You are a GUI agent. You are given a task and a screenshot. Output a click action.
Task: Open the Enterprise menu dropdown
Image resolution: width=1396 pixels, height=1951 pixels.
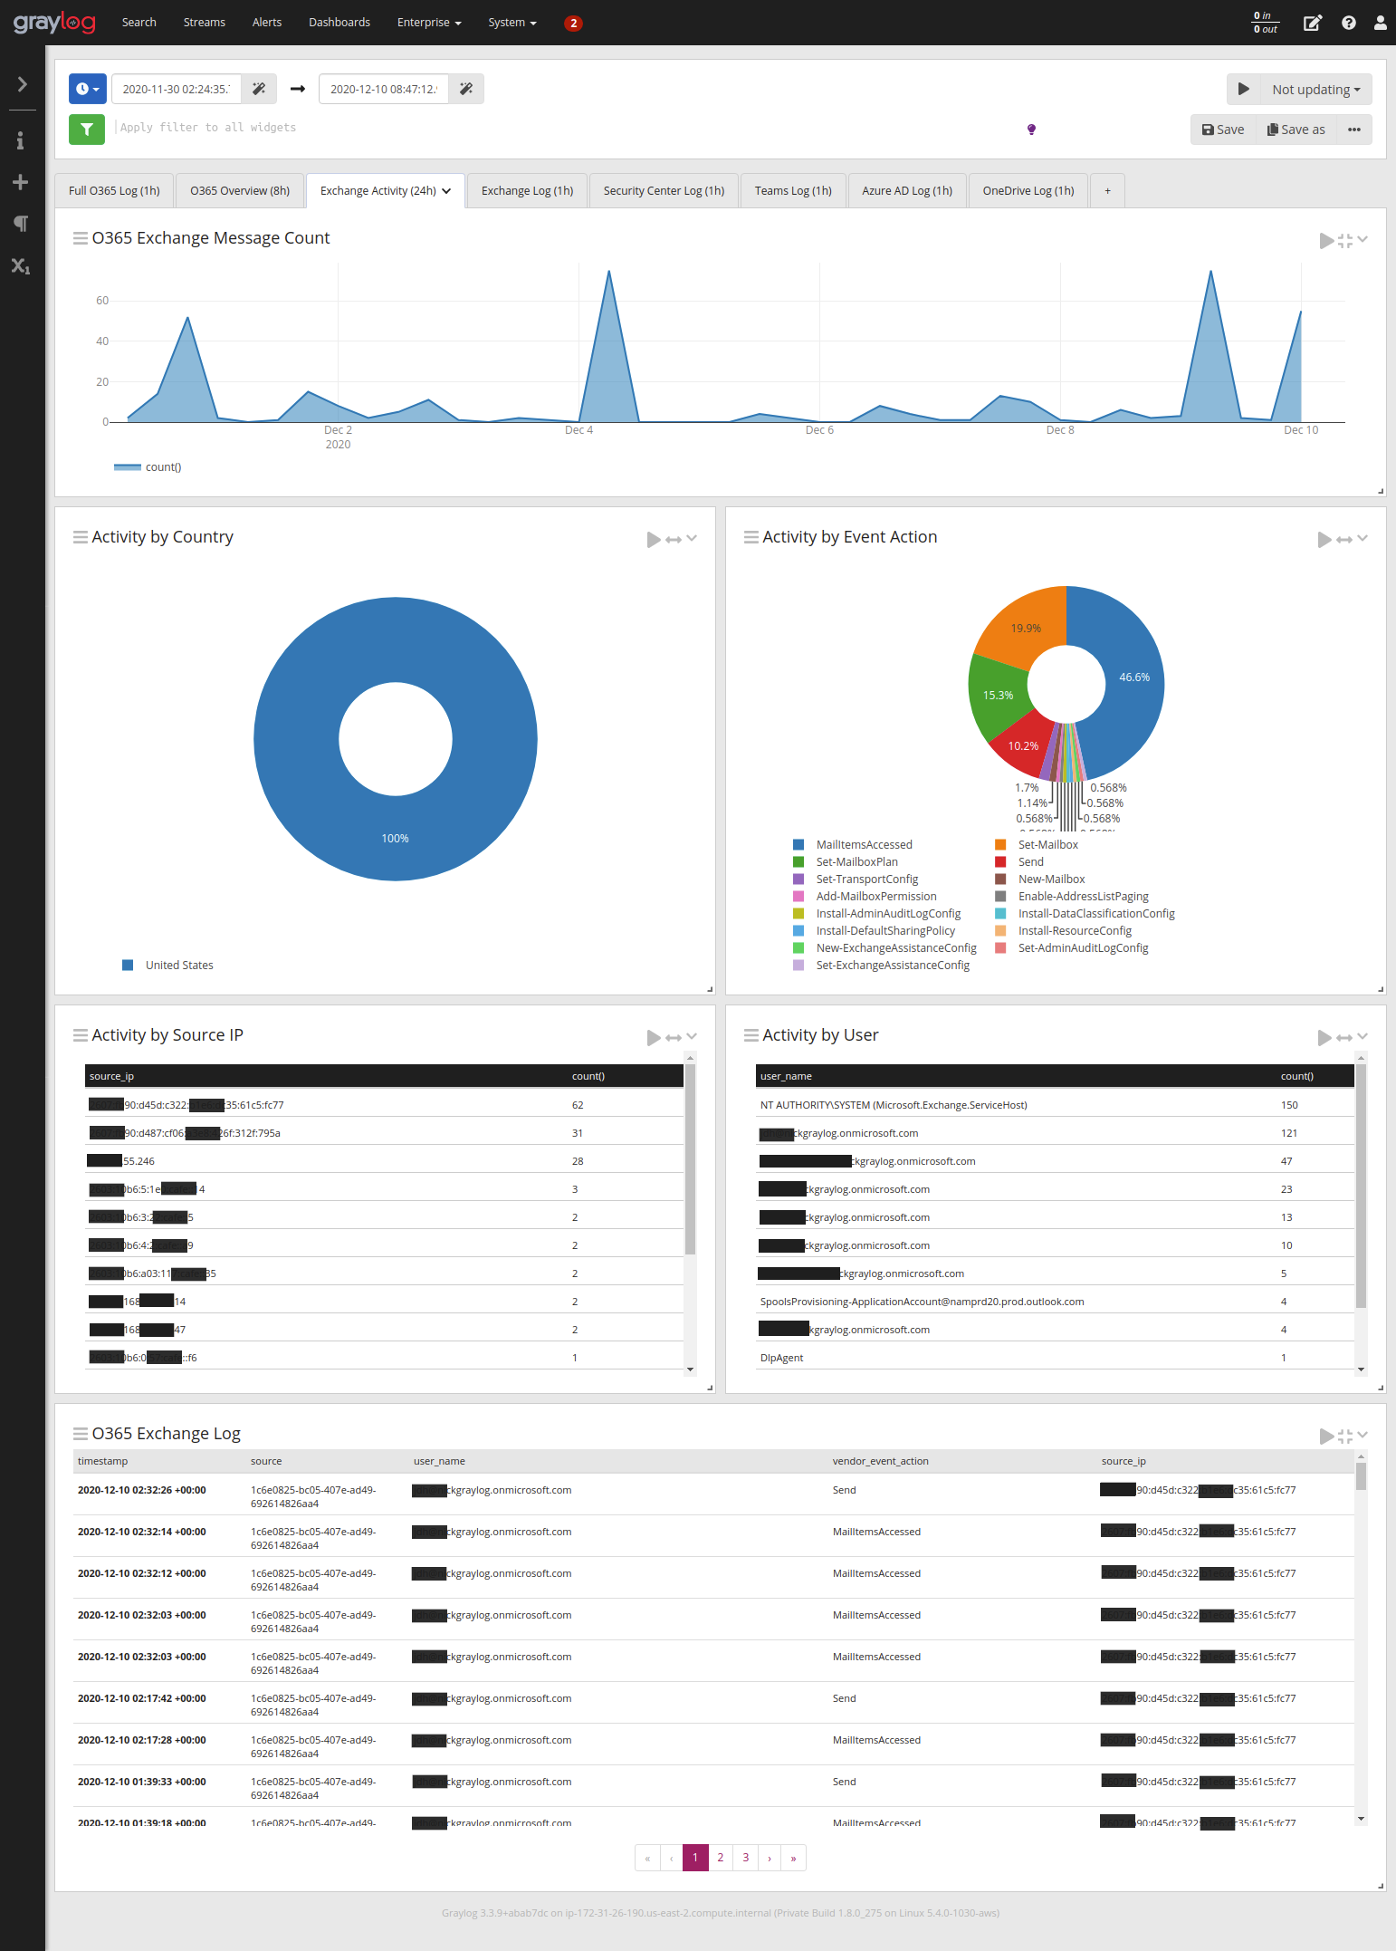click(429, 23)
